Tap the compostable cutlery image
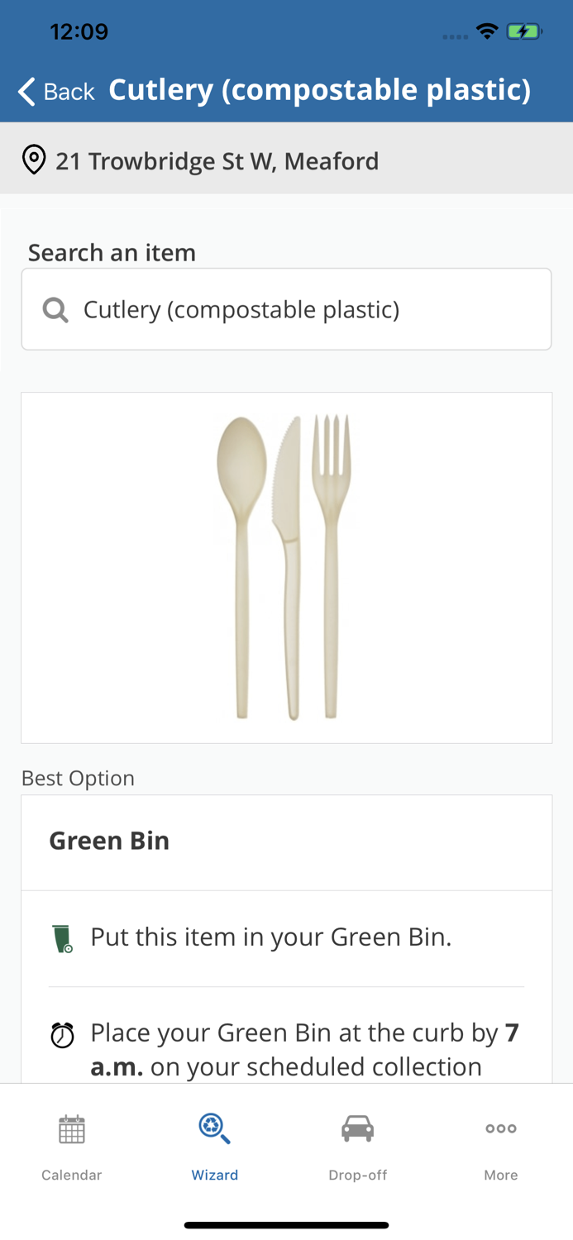Image resolution: width=573 pixels, height=1240 pixels. click(286, 567)
